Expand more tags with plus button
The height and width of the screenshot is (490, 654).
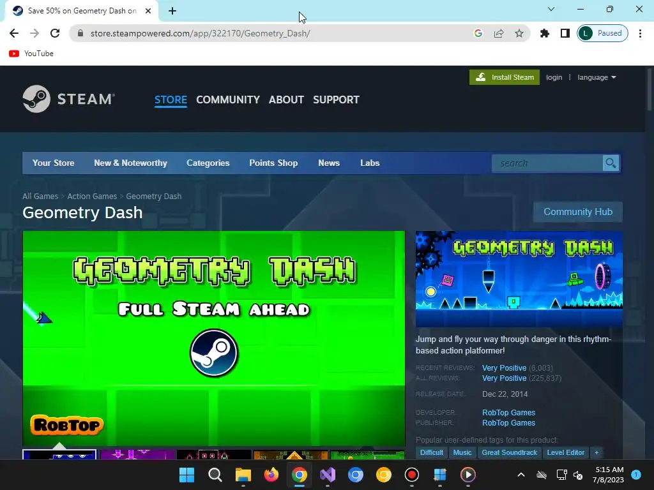(597, 452)
